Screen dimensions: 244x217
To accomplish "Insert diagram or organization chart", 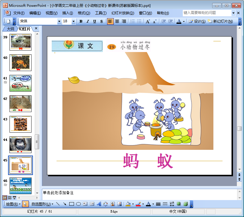I will pyautogui.click(x=106, y=204).
